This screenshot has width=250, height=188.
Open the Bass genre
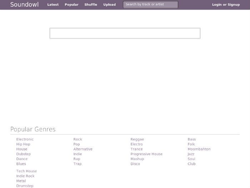[x=192, y=139]
